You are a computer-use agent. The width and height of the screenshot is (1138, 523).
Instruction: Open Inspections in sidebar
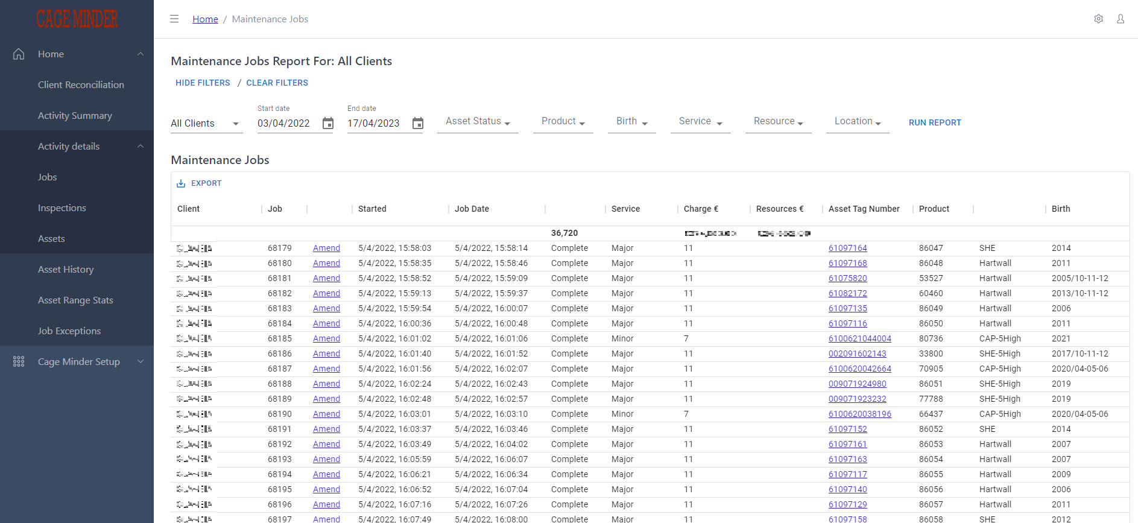62,208
